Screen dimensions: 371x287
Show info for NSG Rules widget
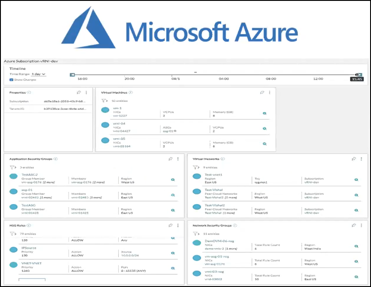coord(29,225)
